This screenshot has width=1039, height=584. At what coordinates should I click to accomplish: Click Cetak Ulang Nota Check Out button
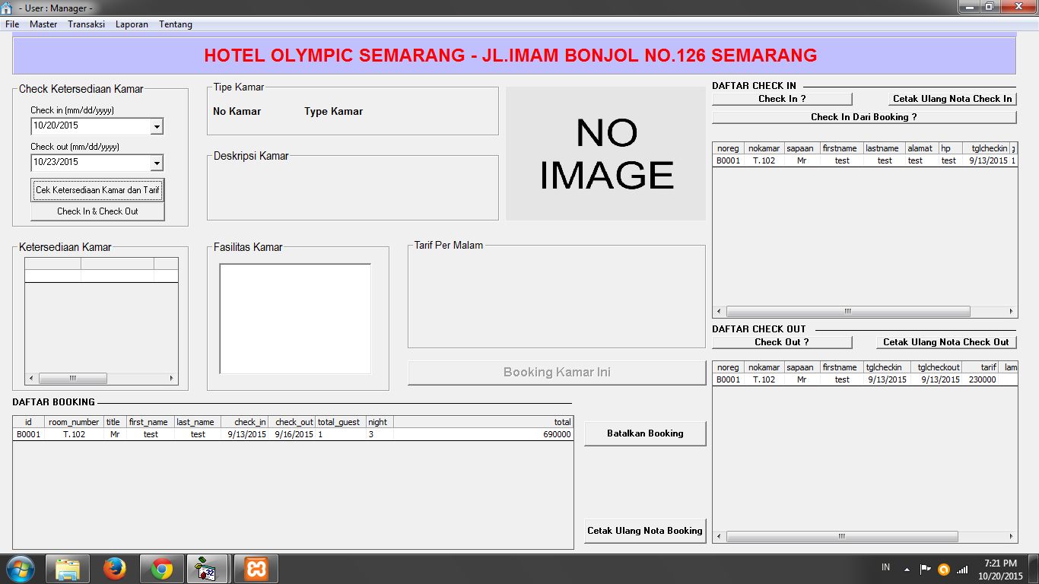click(946, 342)
